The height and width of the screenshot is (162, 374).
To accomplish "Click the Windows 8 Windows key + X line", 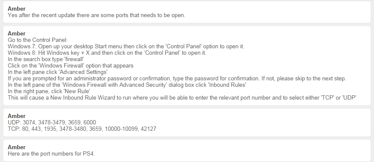I will (x=107, y=53).
